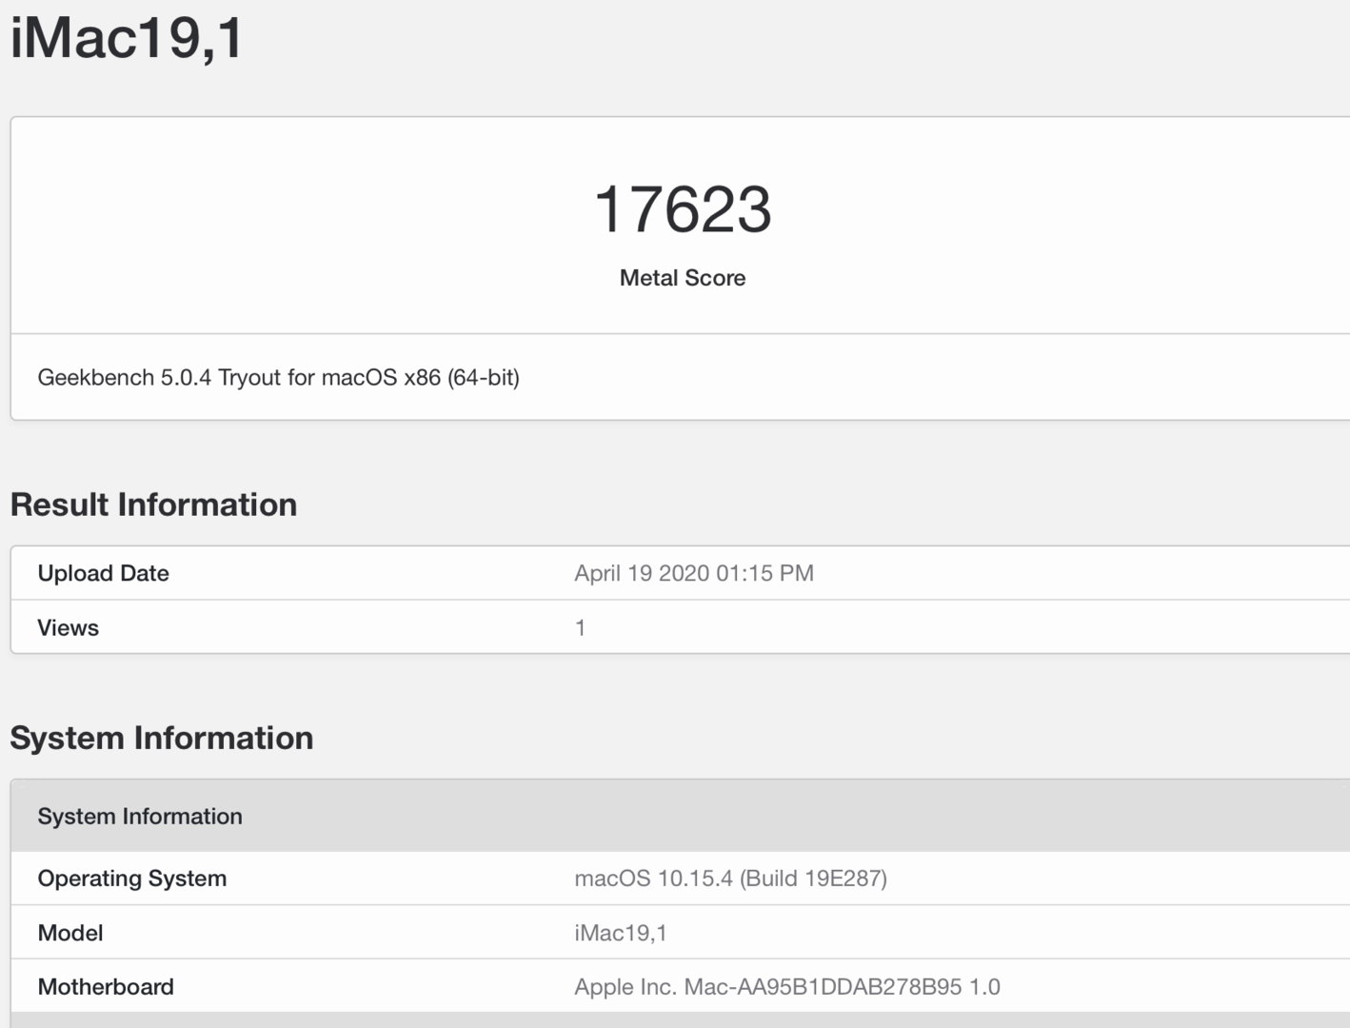
Task: Click the iMac19,1 value in Model row
Action: [x=620, y=933]
